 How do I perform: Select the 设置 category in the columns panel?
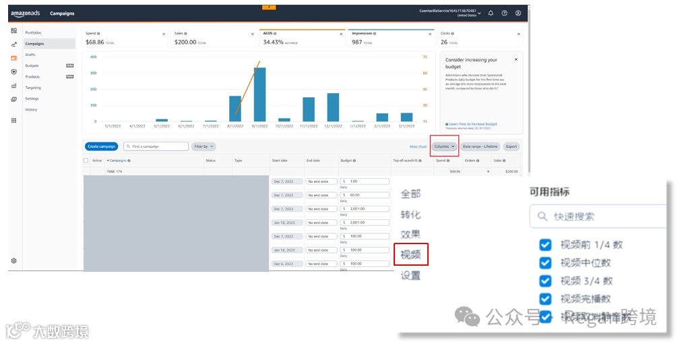coord(410,275)
